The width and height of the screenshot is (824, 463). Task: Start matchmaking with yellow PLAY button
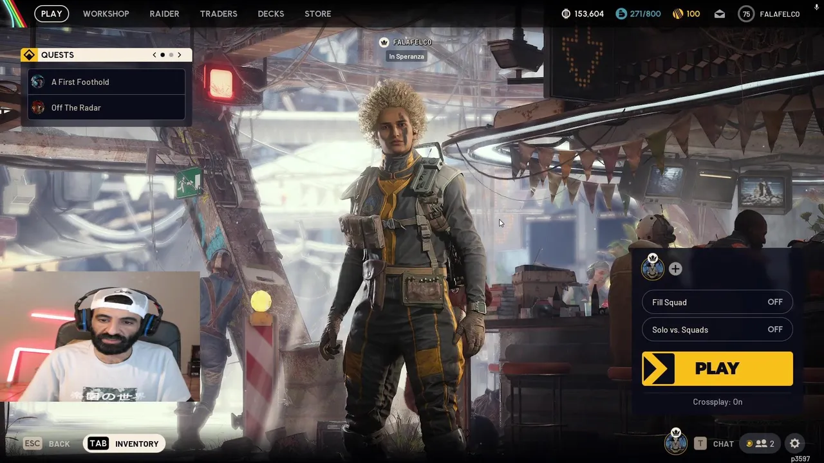click(717, 368)
